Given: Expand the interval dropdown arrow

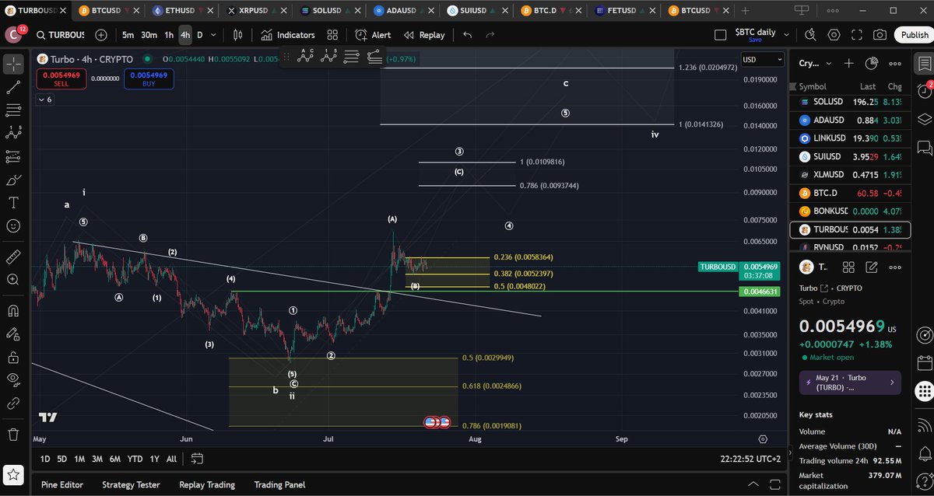Looking at the screenshot, I should tap(214, 35).
